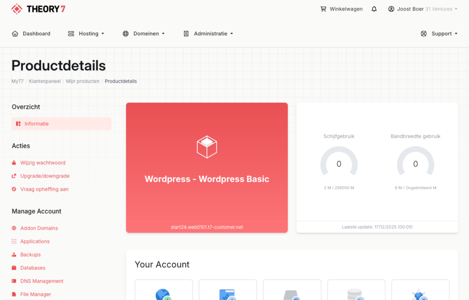Expand the Domeinen dropdown menu
Screen dimensions: 469x300
point(144,34)
